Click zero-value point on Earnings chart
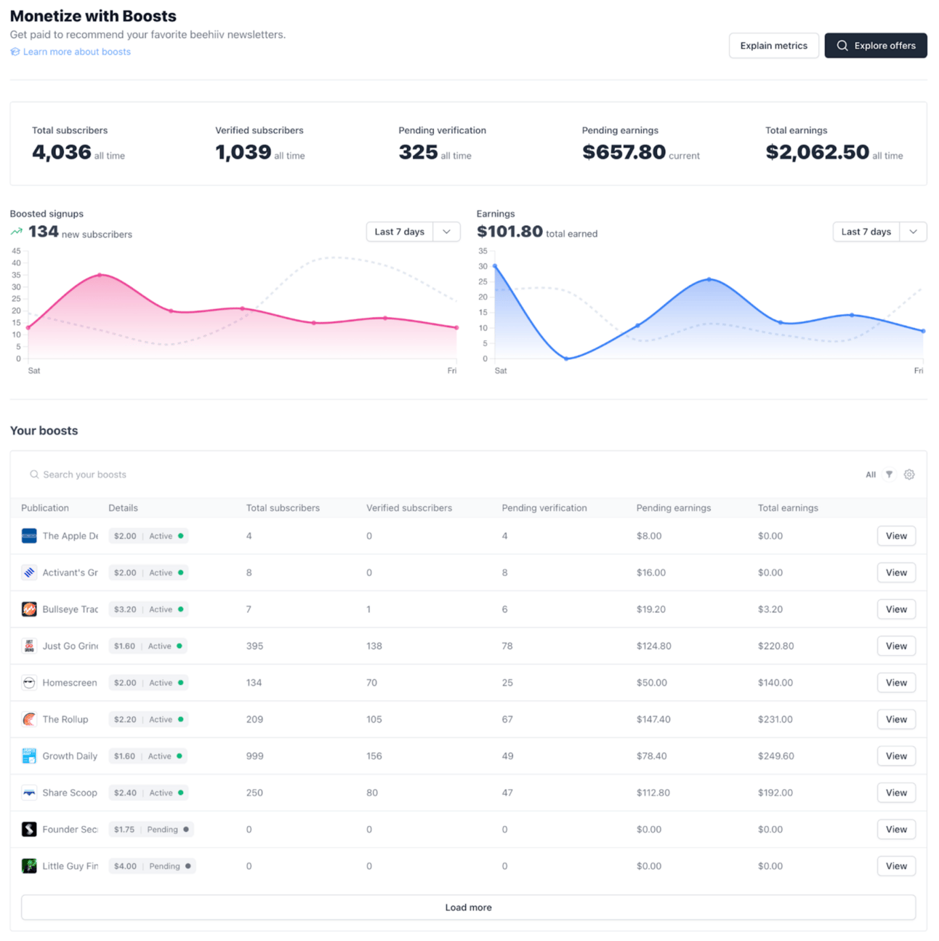Image resolution: width=939 pixels, height=941 pixels. pyautogui.click(x=566, y=359)
